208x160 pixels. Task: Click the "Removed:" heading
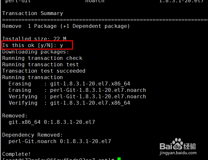(x=15, y=116)
